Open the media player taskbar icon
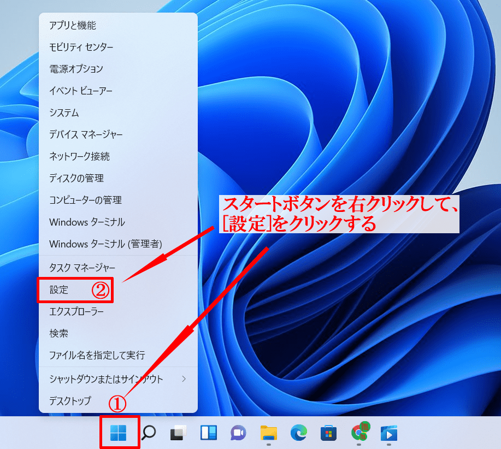This screenshot has width=501, height=449. pos(389,433)
